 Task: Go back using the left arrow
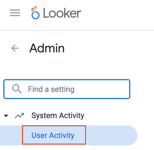tap(15, 48)
